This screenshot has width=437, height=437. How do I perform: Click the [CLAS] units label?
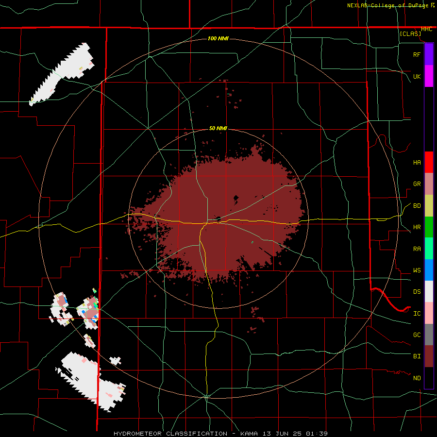tap(410, 34)
